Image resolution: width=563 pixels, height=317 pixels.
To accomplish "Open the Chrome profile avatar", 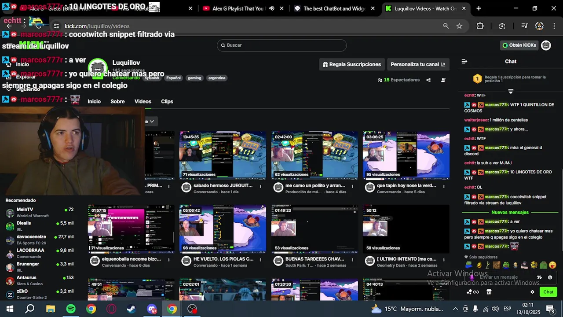I will [539, 26].
